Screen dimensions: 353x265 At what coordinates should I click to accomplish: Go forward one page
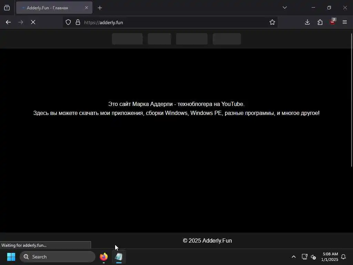[21, 22]
